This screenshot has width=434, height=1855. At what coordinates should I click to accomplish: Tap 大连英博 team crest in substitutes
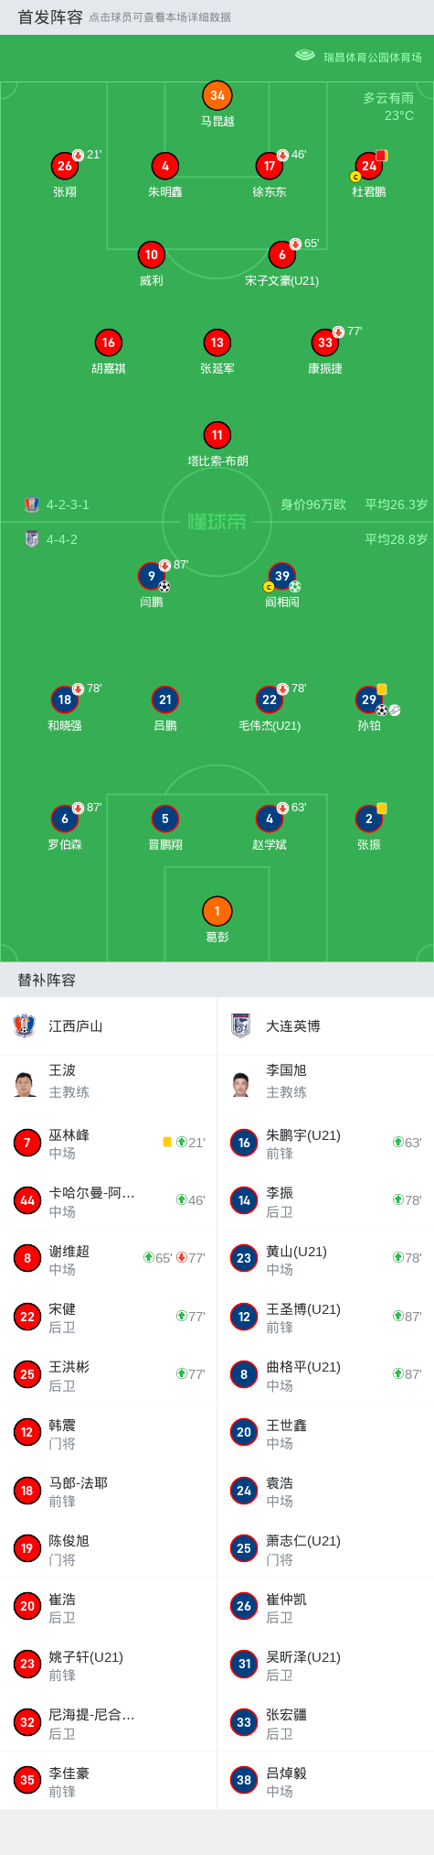coord(241,1025)
